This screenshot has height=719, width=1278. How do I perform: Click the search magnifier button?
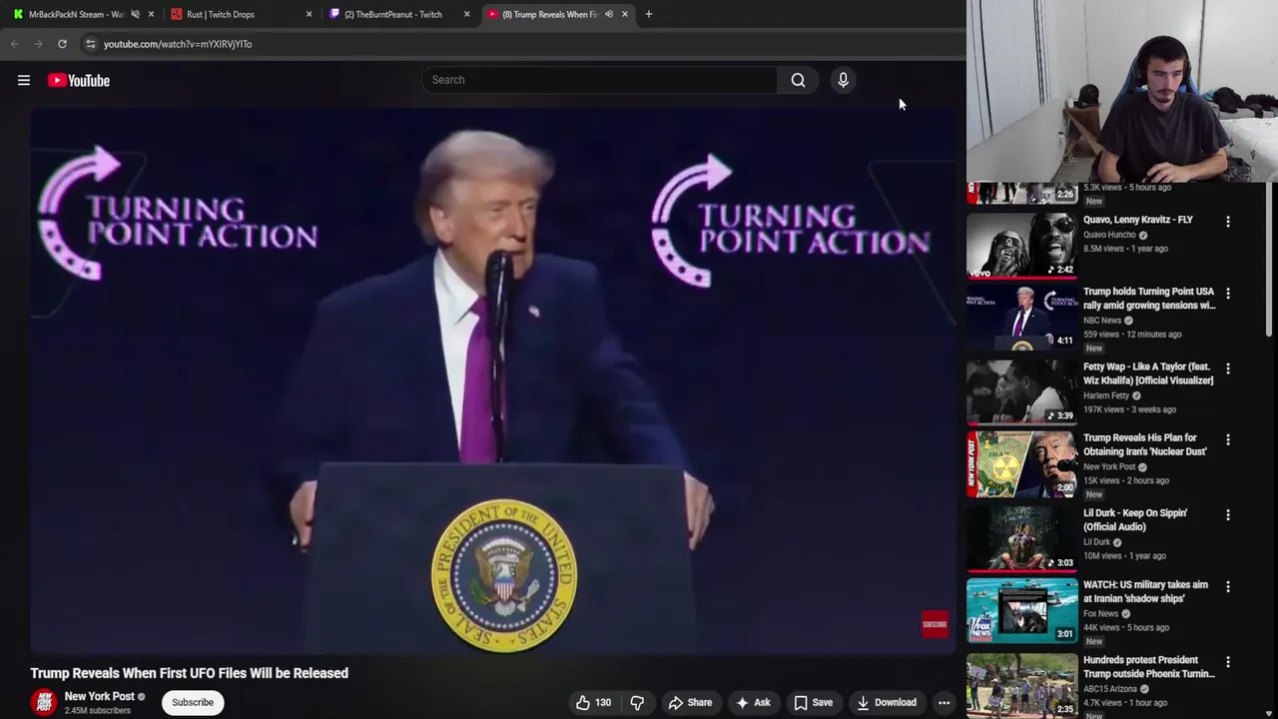[798, 80]
